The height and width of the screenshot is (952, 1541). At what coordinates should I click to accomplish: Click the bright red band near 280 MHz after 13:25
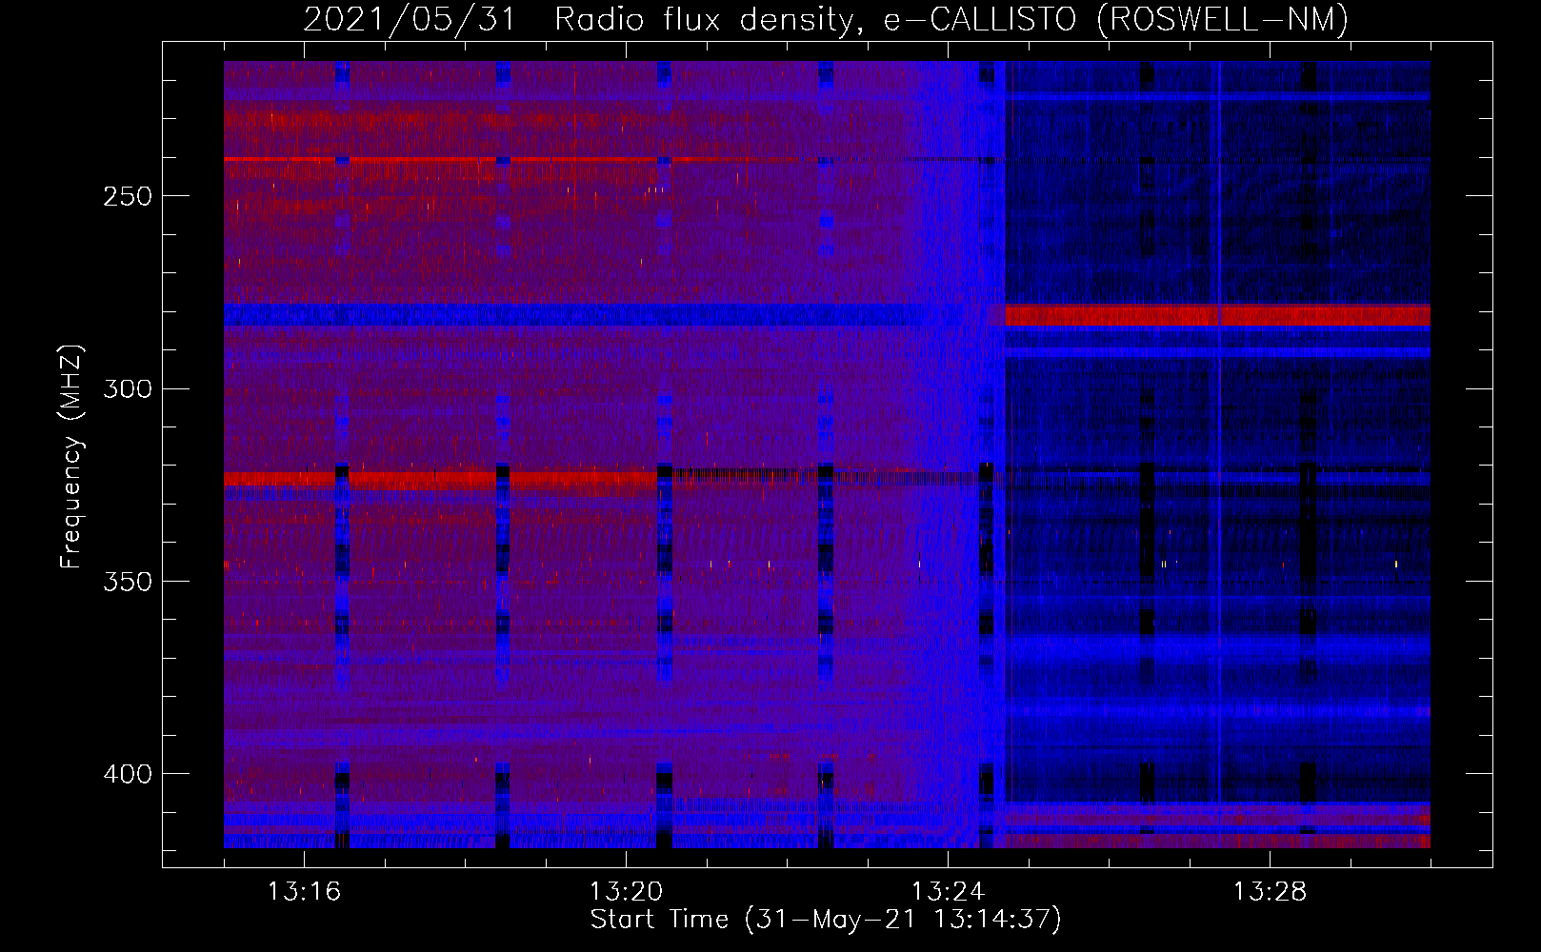coord(1218,315)
